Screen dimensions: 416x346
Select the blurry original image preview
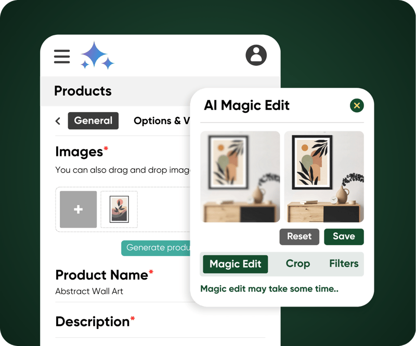coord(240,177)
